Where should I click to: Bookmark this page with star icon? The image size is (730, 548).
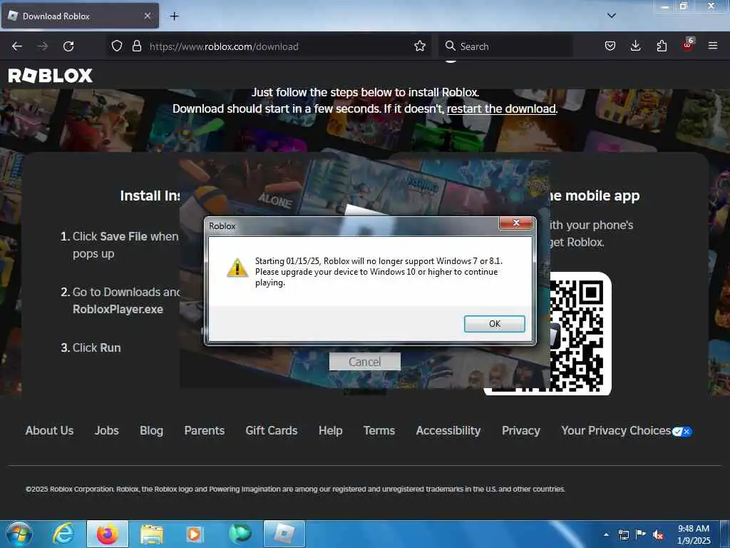(x=419, y=46)
